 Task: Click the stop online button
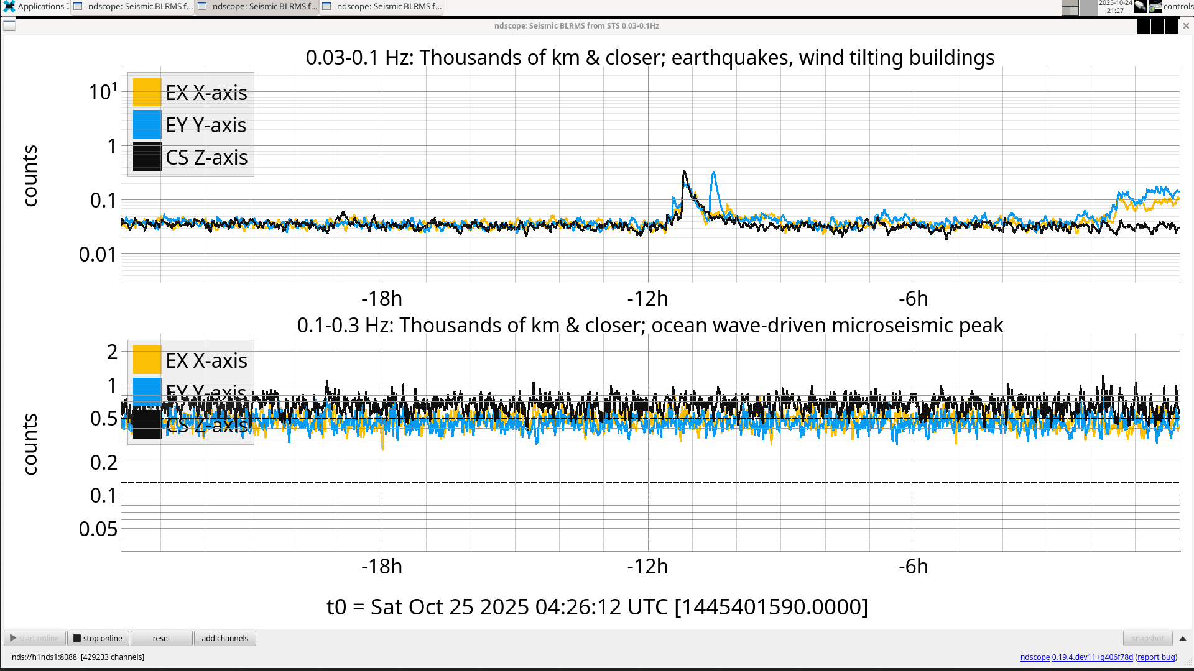pos(98,638)
